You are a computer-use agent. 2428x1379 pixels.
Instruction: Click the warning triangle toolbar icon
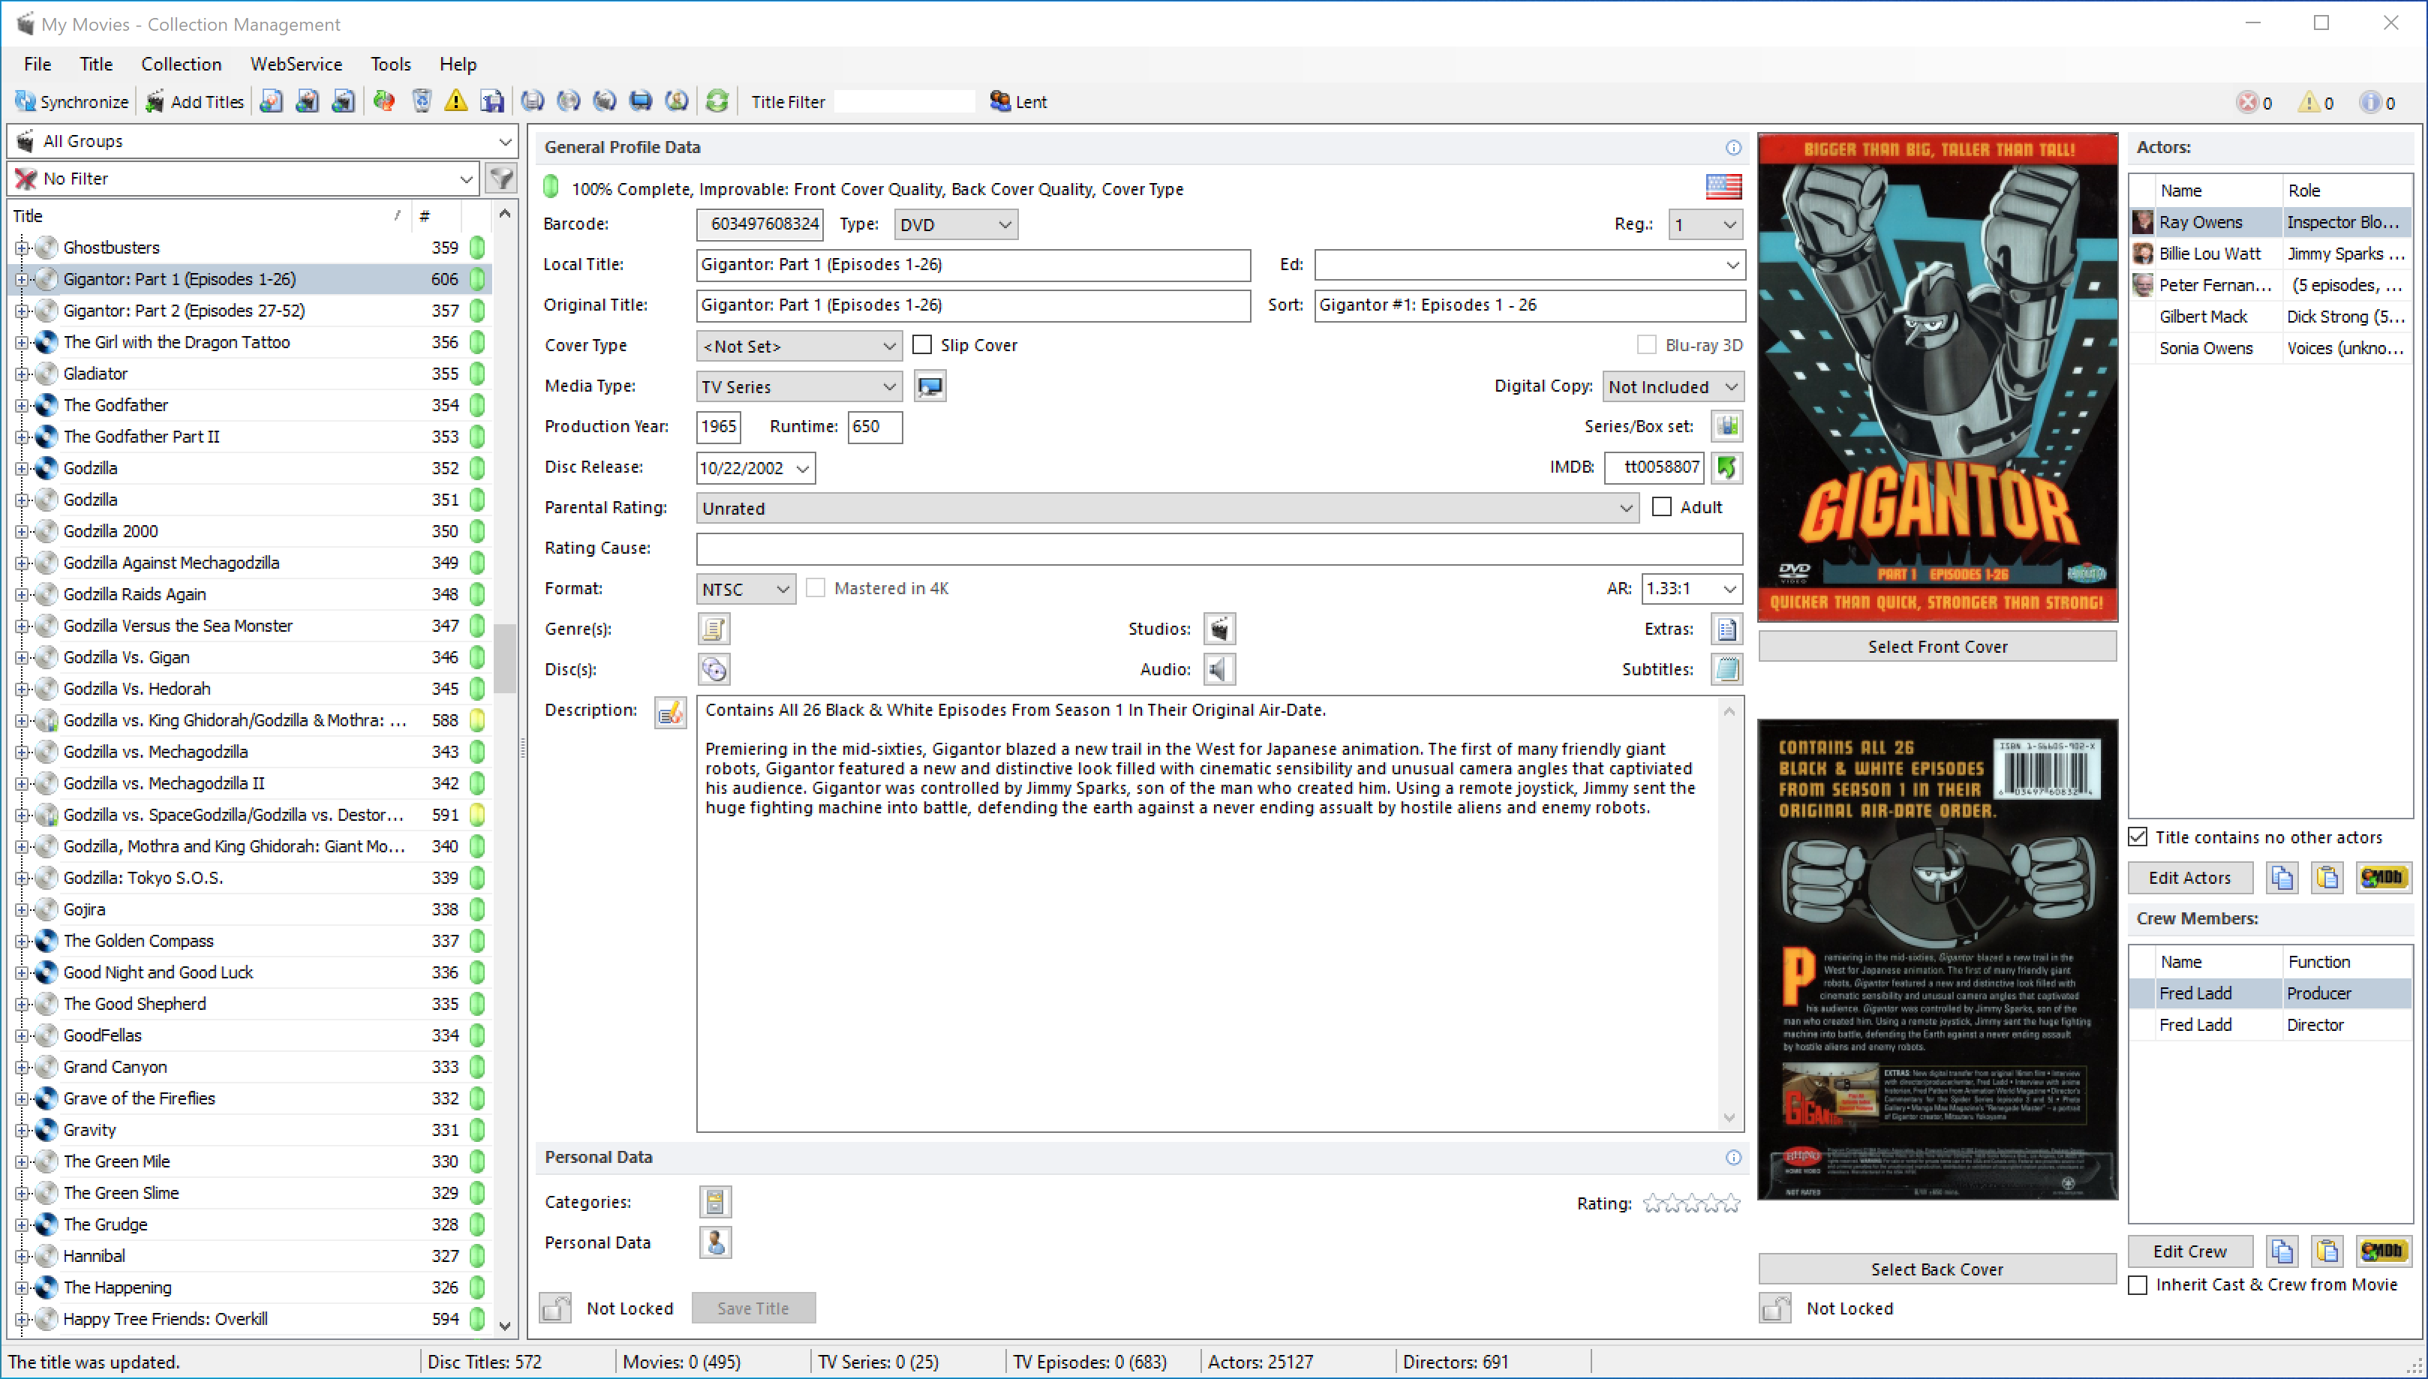[x=456, y=101]
